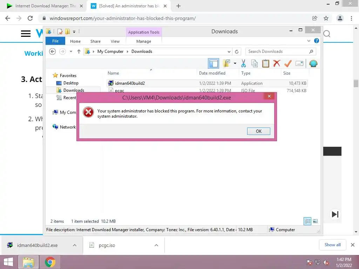Click the Copy icon in Explorer toolbar
The width and height of the screenshot is (359, 269).
click(x=255, y=63)
